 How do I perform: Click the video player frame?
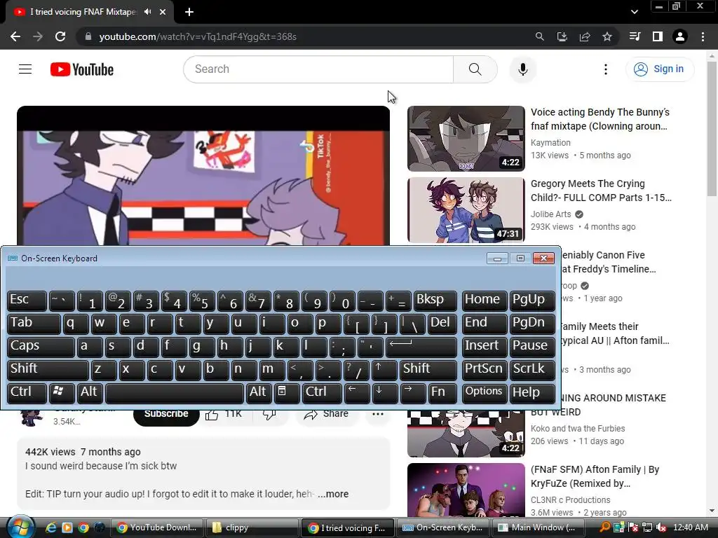[203, 176]
